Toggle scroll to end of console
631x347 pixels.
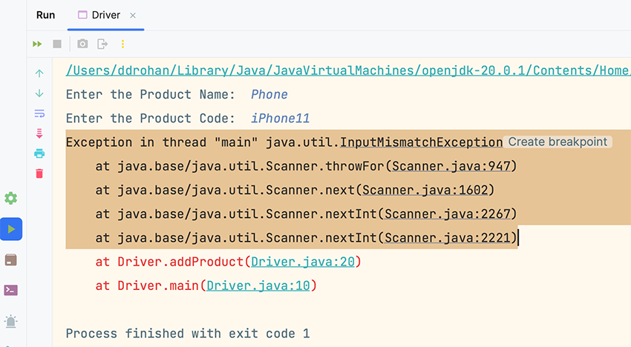pos(39,133)
